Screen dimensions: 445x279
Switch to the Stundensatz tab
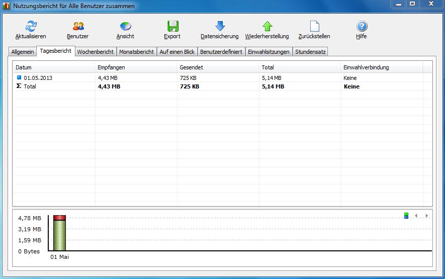(x=310, y=52)
